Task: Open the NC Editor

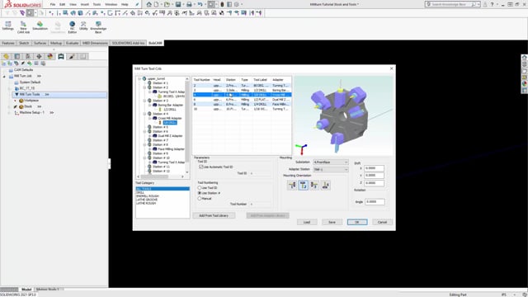Action: [x=72, y=27]
